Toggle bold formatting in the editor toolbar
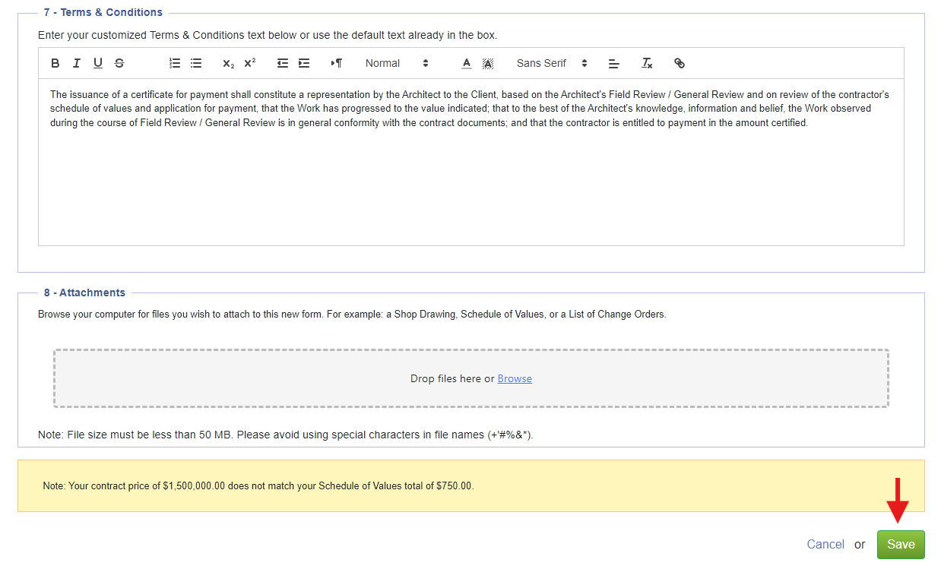 click(55, 63)
